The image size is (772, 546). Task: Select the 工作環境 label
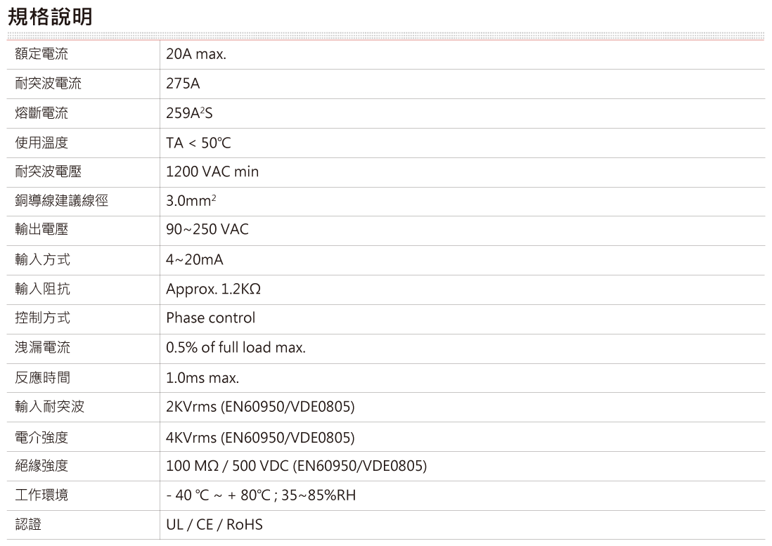point(41,496)
